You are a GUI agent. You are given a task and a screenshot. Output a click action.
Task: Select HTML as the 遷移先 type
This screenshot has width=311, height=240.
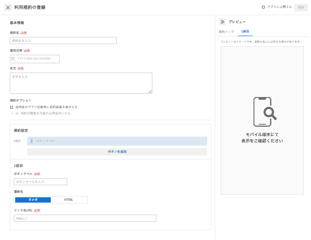[69, 200]
